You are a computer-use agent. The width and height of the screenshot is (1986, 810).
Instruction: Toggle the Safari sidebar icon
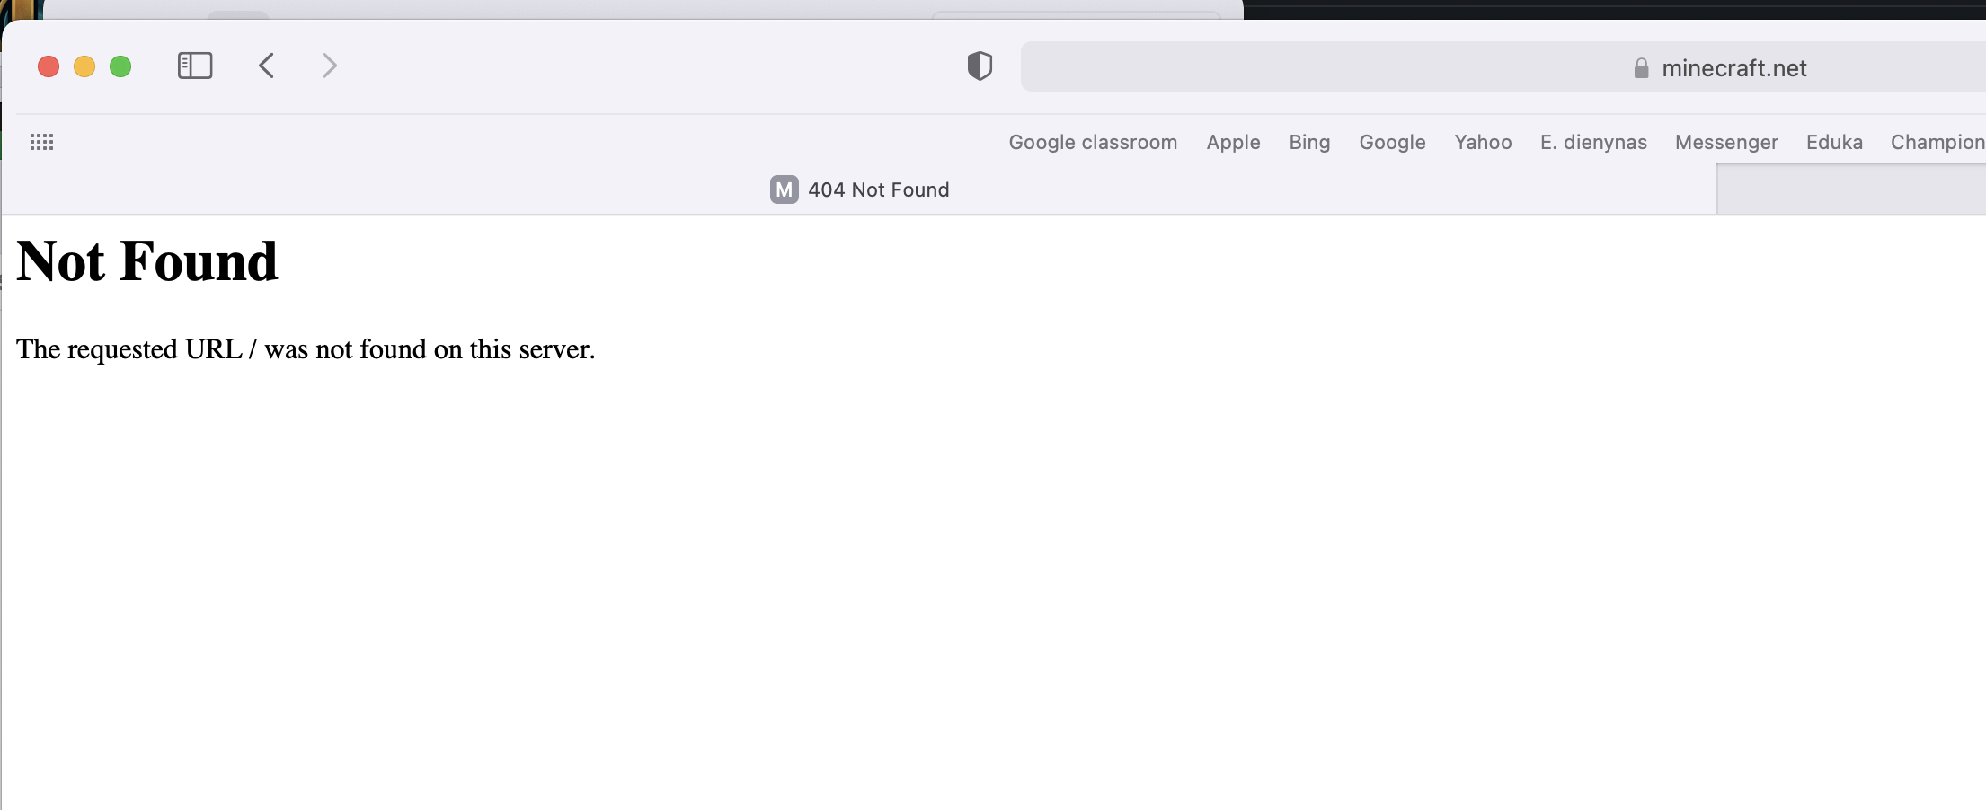point(195,66)
